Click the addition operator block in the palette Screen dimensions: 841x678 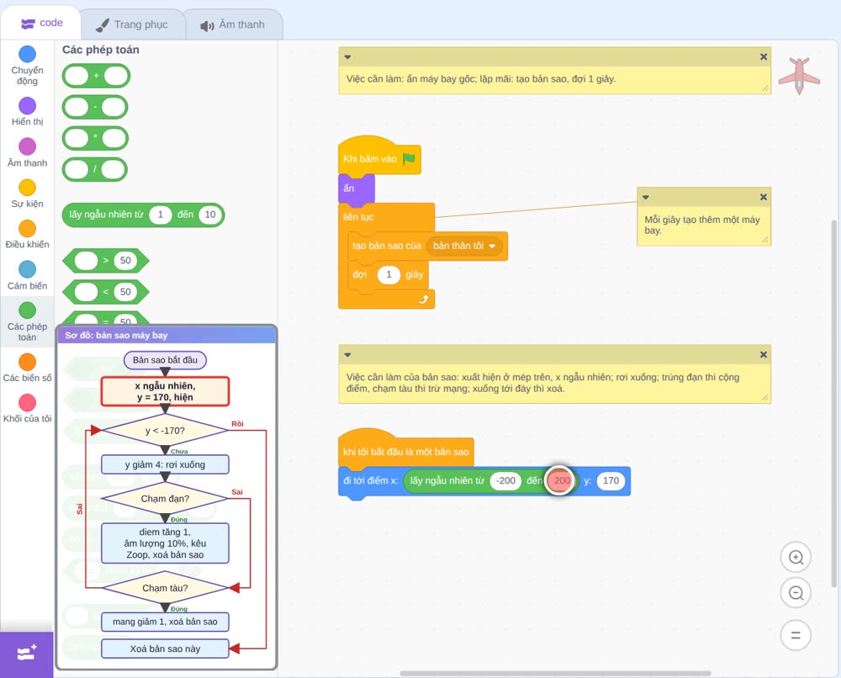[x=96, y=76]
